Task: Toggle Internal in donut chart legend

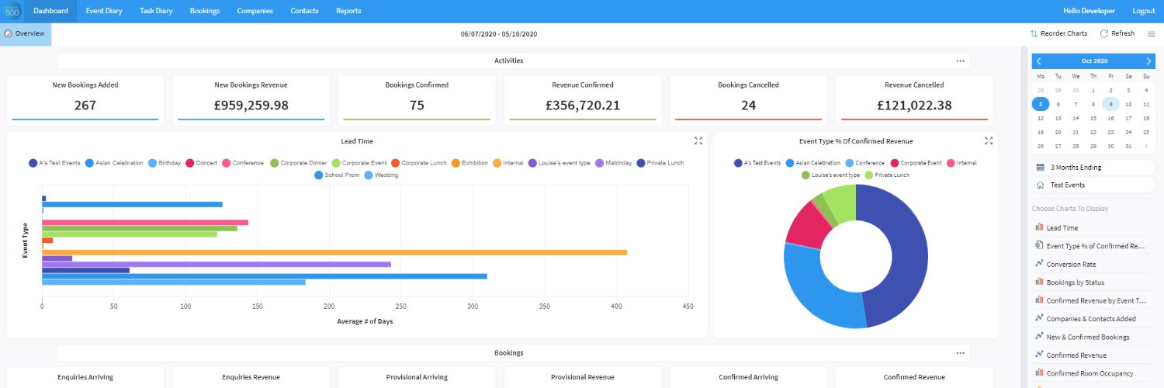Action: click(961, 163)
